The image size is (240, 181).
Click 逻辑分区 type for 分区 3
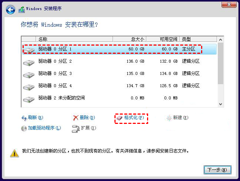pyautogui.click(x=191, y=73)
